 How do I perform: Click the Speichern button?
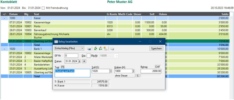point(156,48)
